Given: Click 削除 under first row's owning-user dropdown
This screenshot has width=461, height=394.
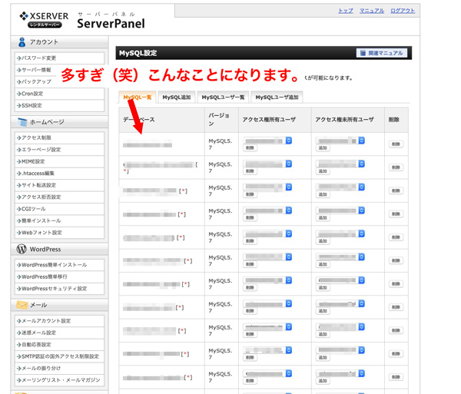Looking at the screenshot, I should click(250, 147).
